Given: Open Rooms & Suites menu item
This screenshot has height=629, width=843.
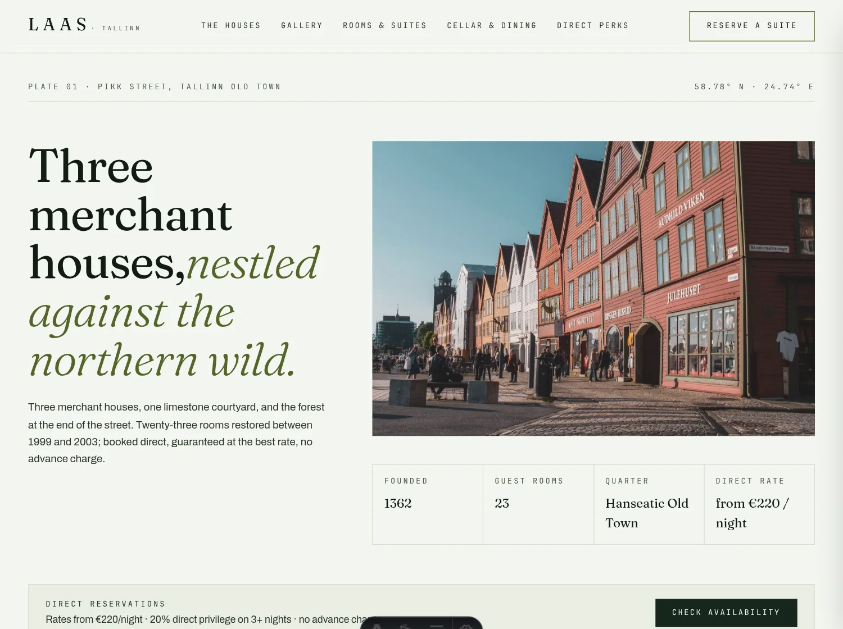Looking at the screenshot, I should click(x=385, y=26).
